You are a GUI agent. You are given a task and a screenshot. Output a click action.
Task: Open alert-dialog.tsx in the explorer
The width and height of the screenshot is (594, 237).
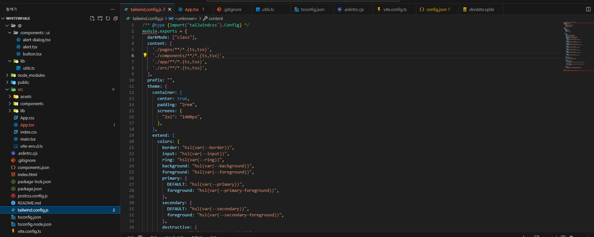click(x=60, y=40)
